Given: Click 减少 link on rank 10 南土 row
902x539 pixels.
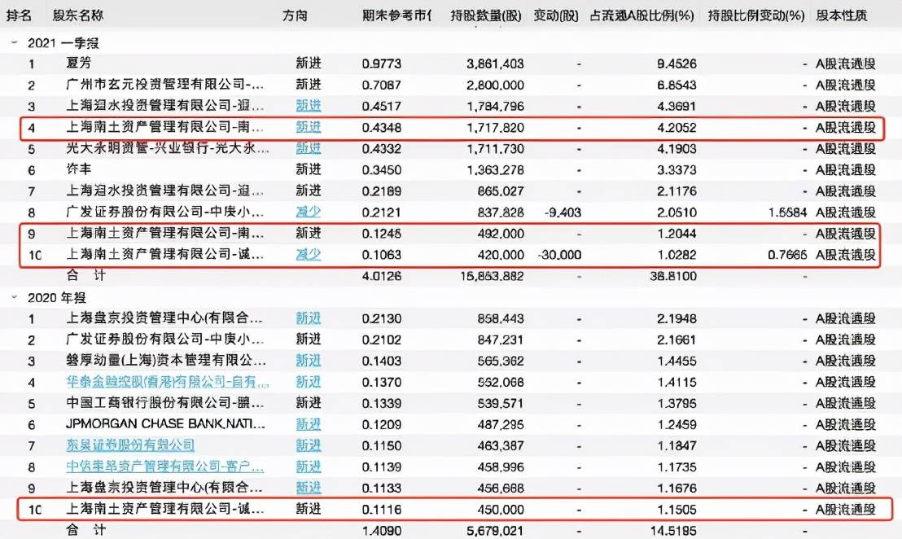Looking at the screenshot, I should coord(308,254).
